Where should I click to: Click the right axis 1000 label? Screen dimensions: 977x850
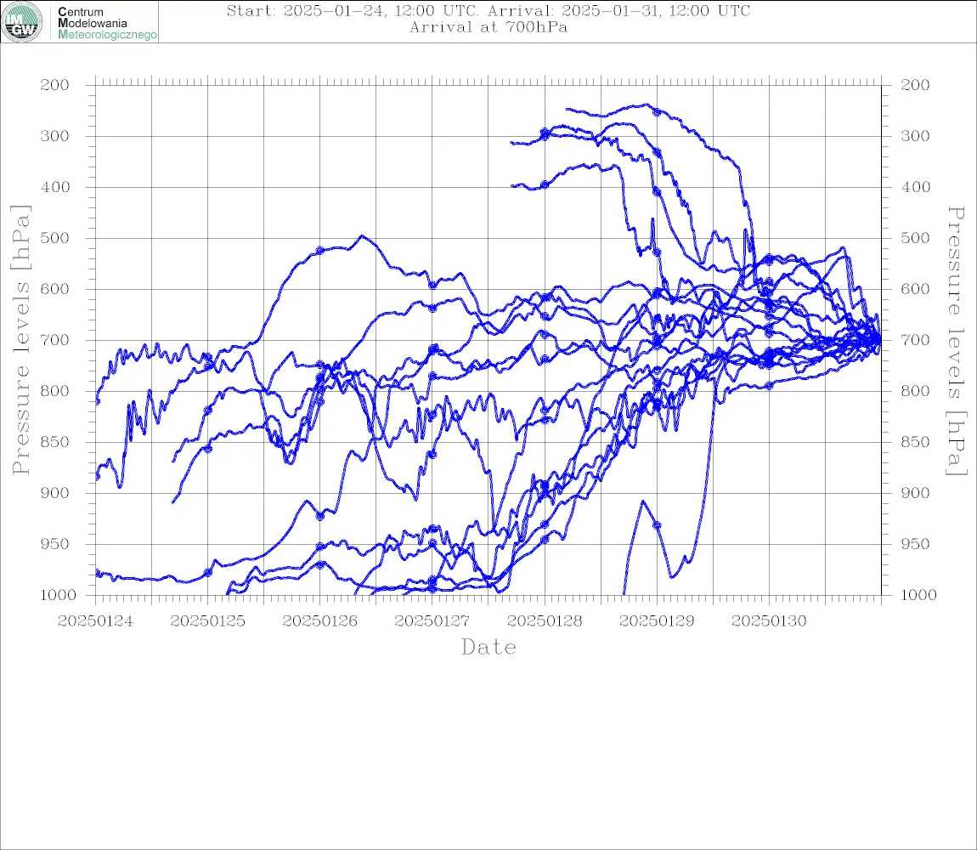(918, 595)
